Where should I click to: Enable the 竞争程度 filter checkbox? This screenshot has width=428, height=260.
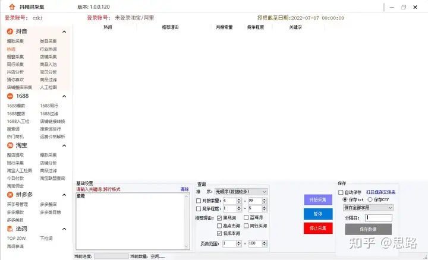click(199, 209)
